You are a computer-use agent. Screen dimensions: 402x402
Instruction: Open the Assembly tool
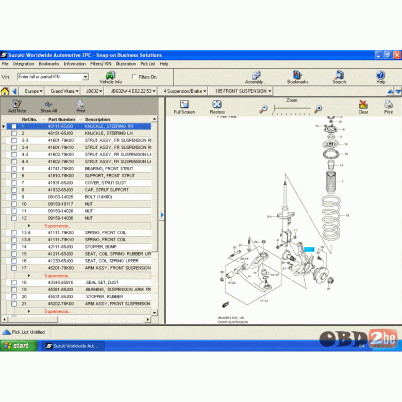[255, 78]
